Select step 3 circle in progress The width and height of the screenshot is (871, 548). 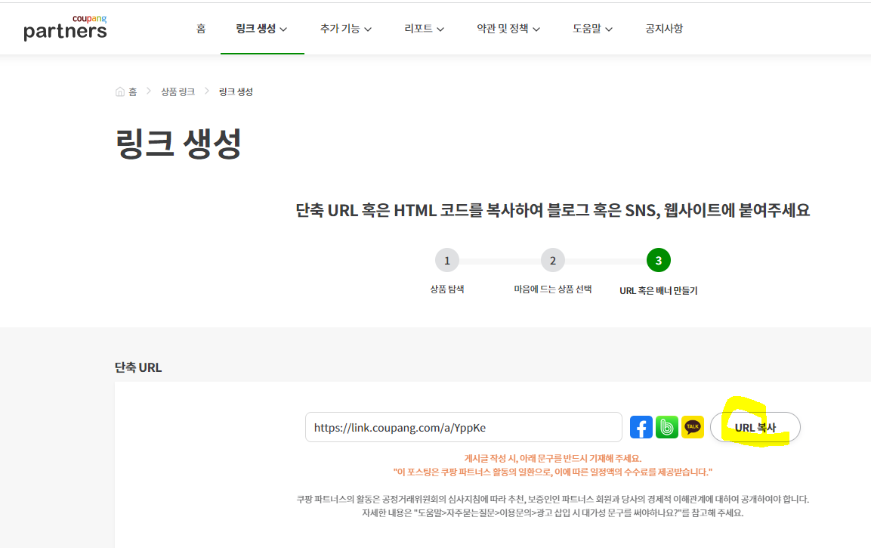click(659, 260)
